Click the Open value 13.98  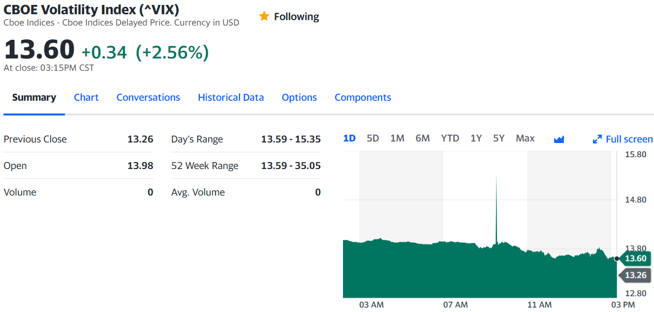(x=140, y=166)
